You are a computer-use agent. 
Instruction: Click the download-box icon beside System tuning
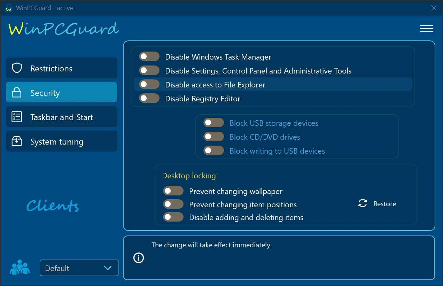click(17, 141)
